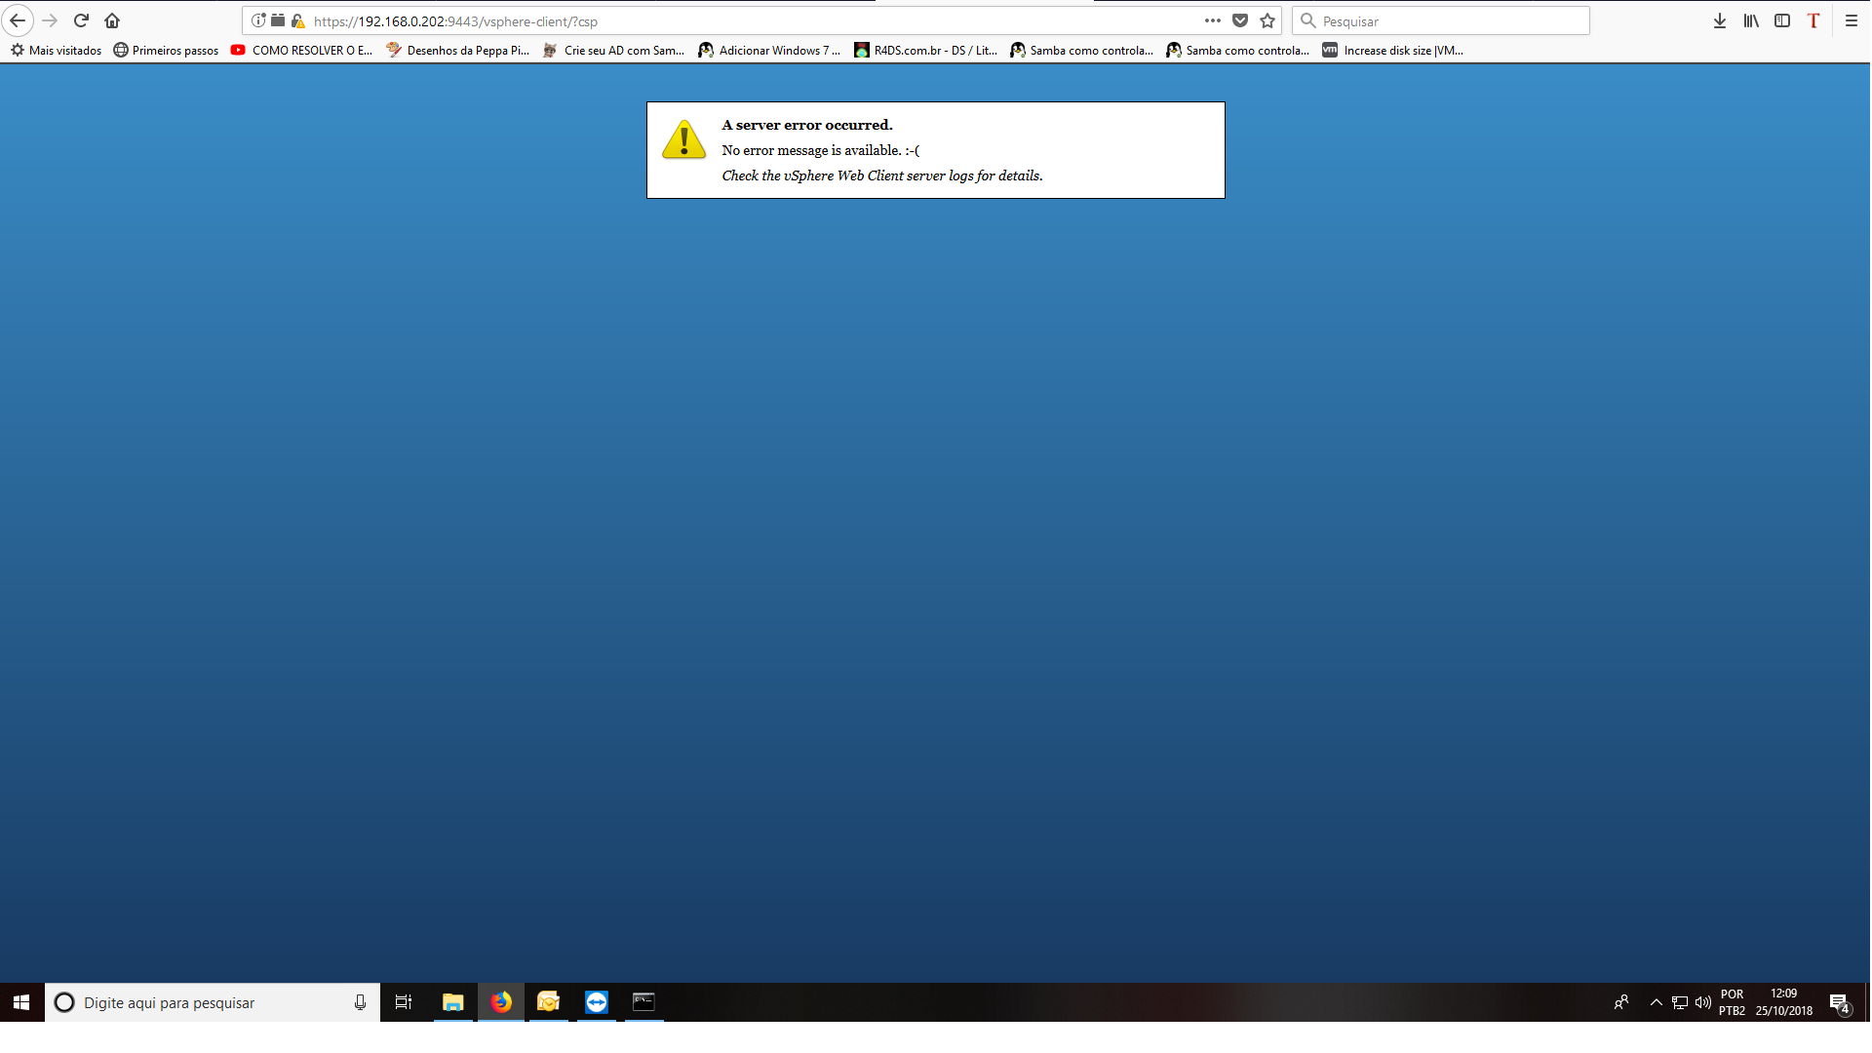Viewport: 1872px width, 1053px height.
Task: Open File Explorer from the taskbar
Action: click(452, 1002)
